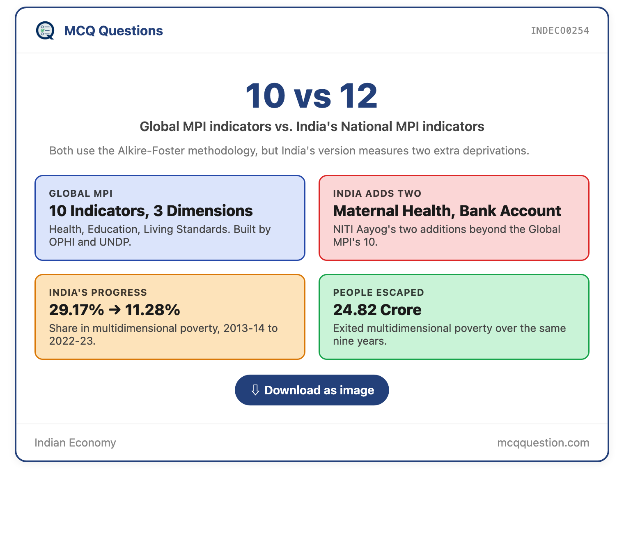Click the Indian Economy category label

coord(75,442)
